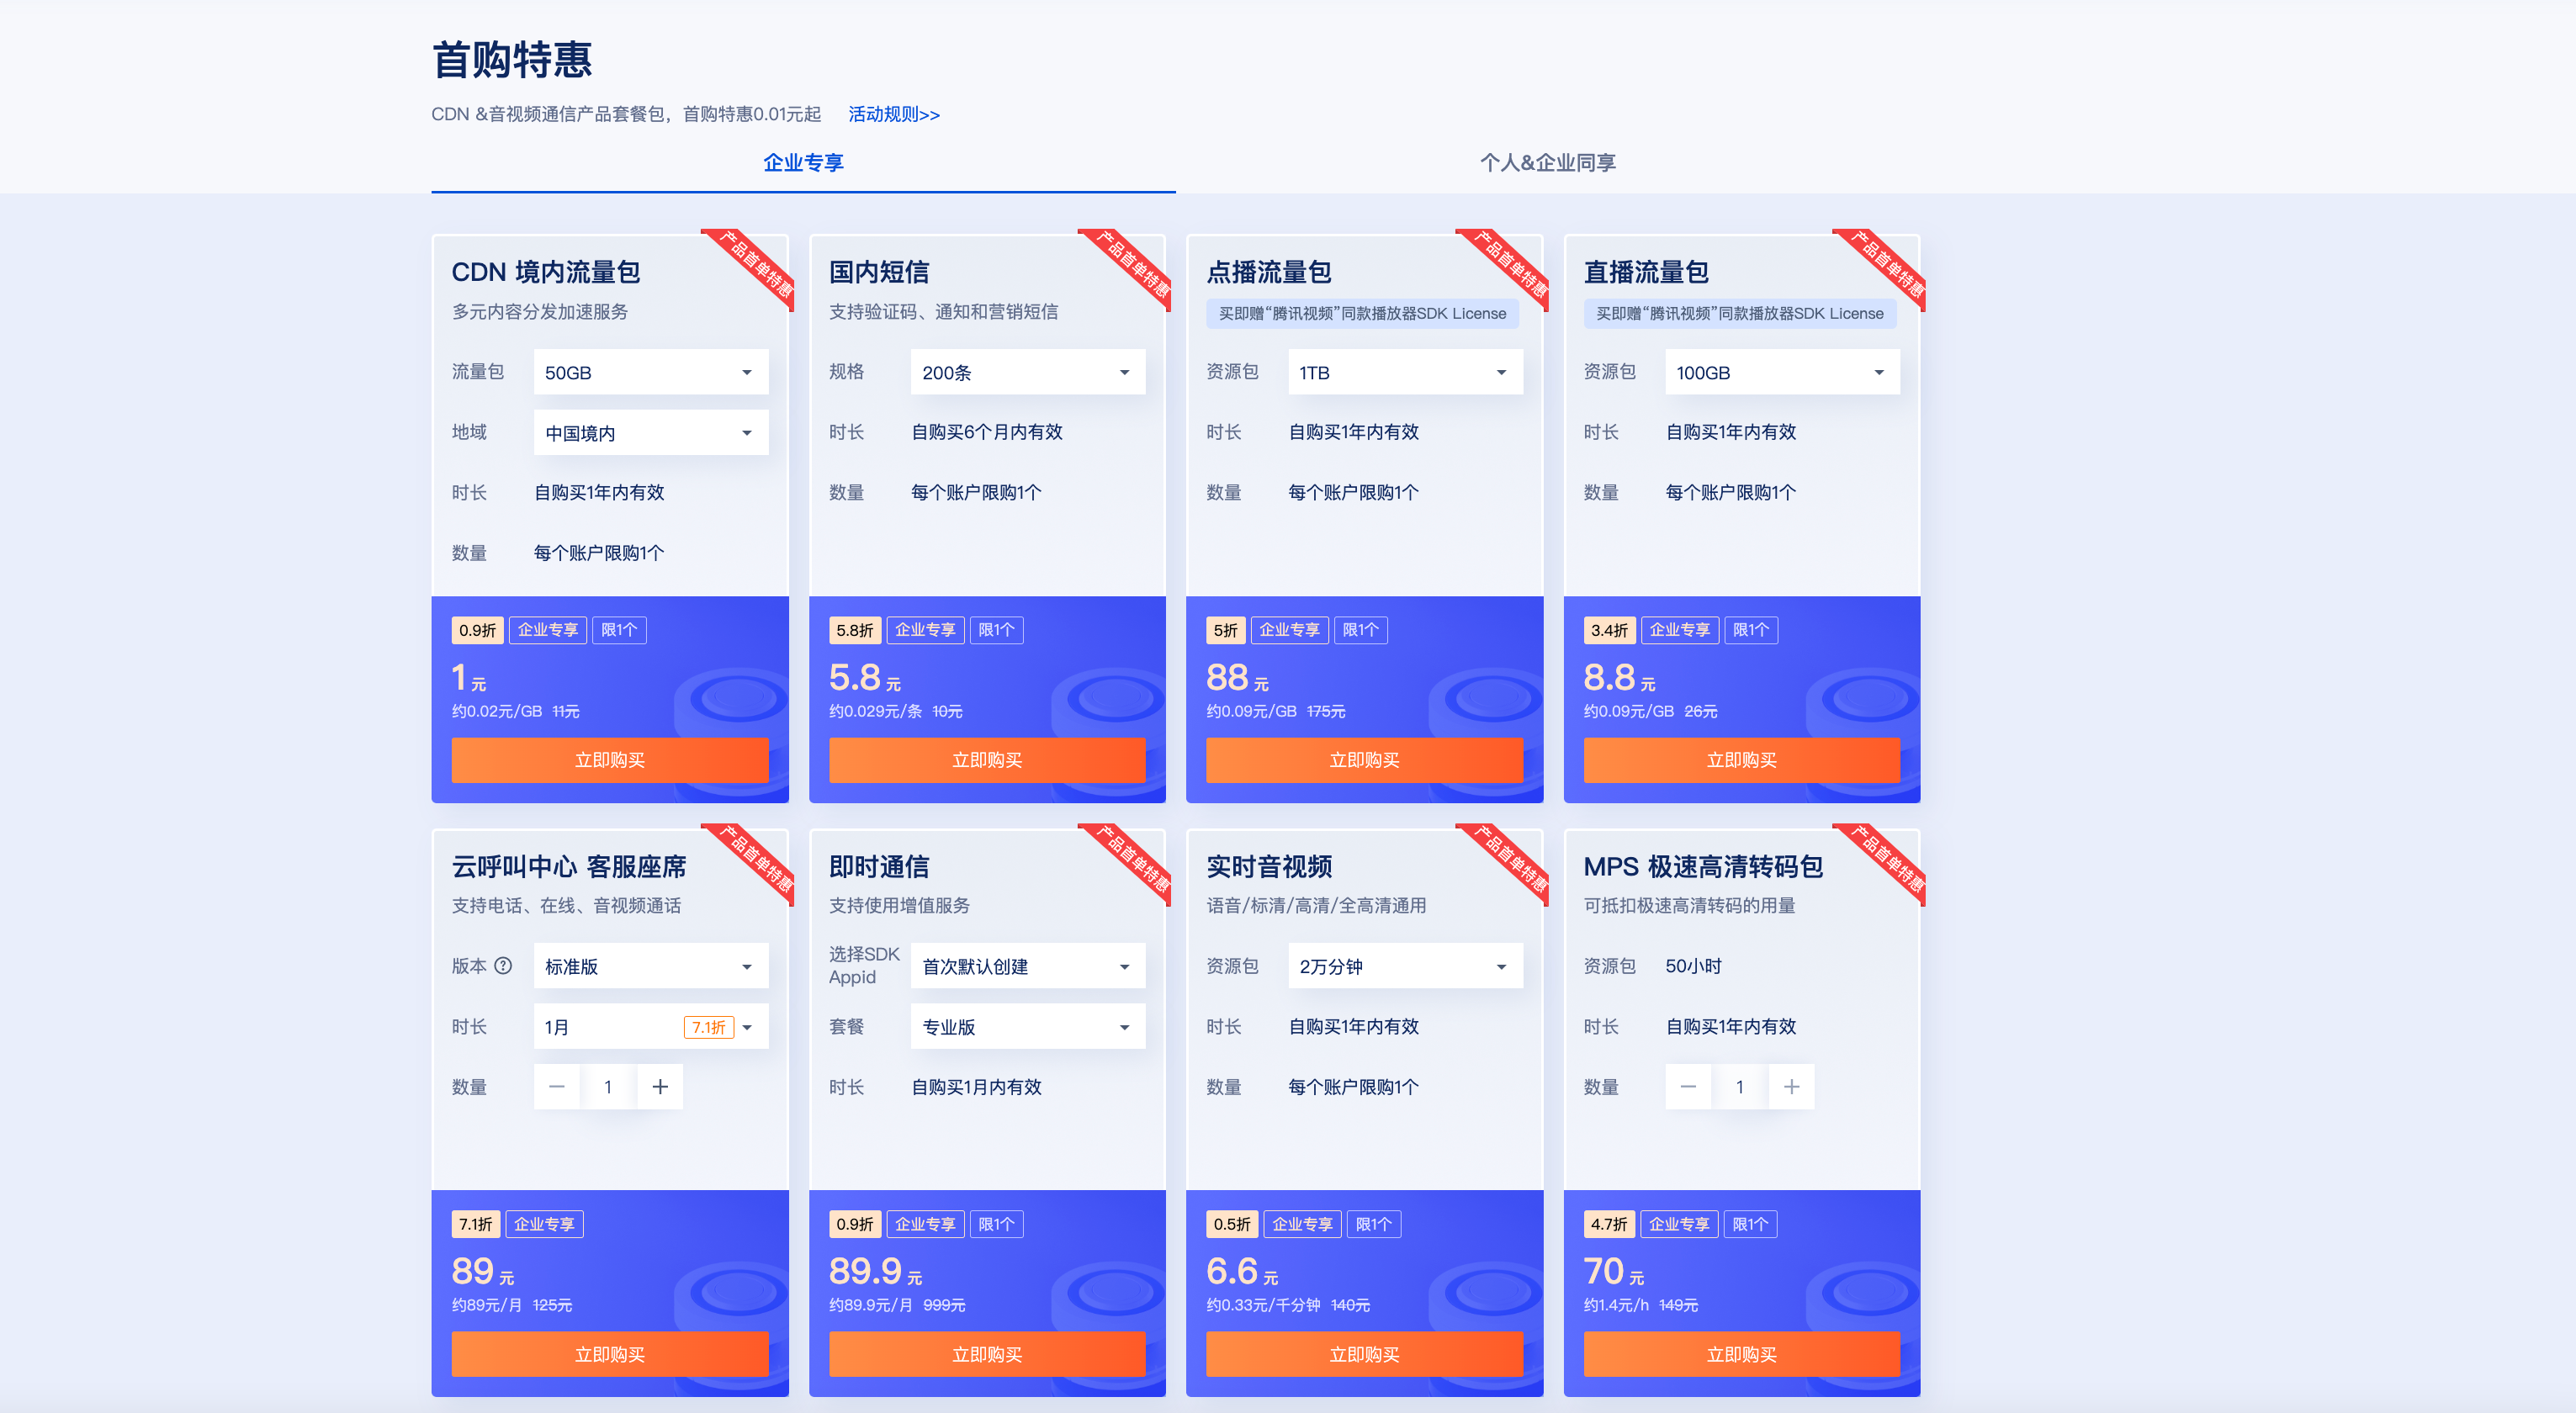The width and height of the screenshot is (2576, 1413).
Task: Click 立即购买 for CDN 境内流量包
Action: 609,760
